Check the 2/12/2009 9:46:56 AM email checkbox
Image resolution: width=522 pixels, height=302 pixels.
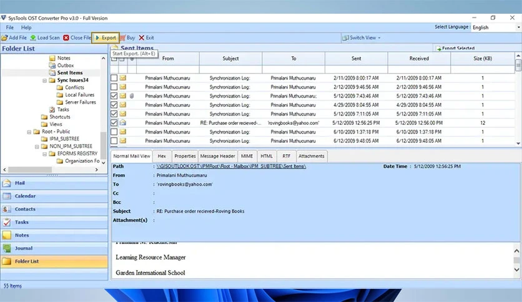click(x=114, y=87)
